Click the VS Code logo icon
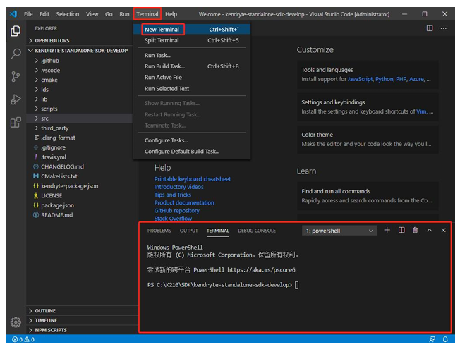The height and width of the screenshot is (347, 460). tap(13, 14)
